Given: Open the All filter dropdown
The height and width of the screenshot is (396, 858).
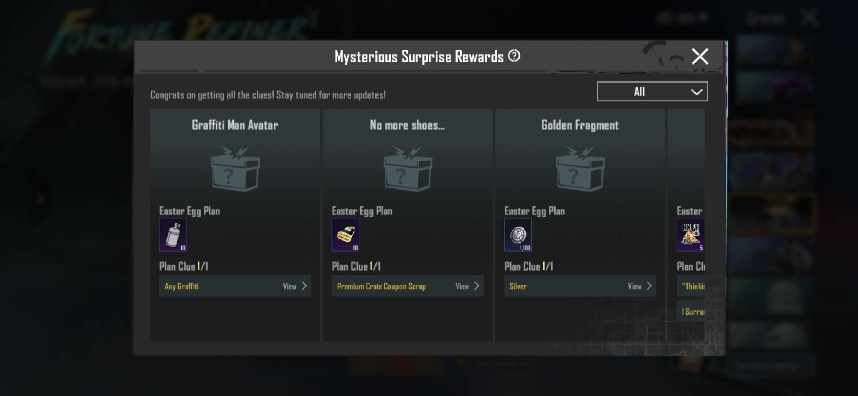Looking at the screenshot, I should point(652,91).
